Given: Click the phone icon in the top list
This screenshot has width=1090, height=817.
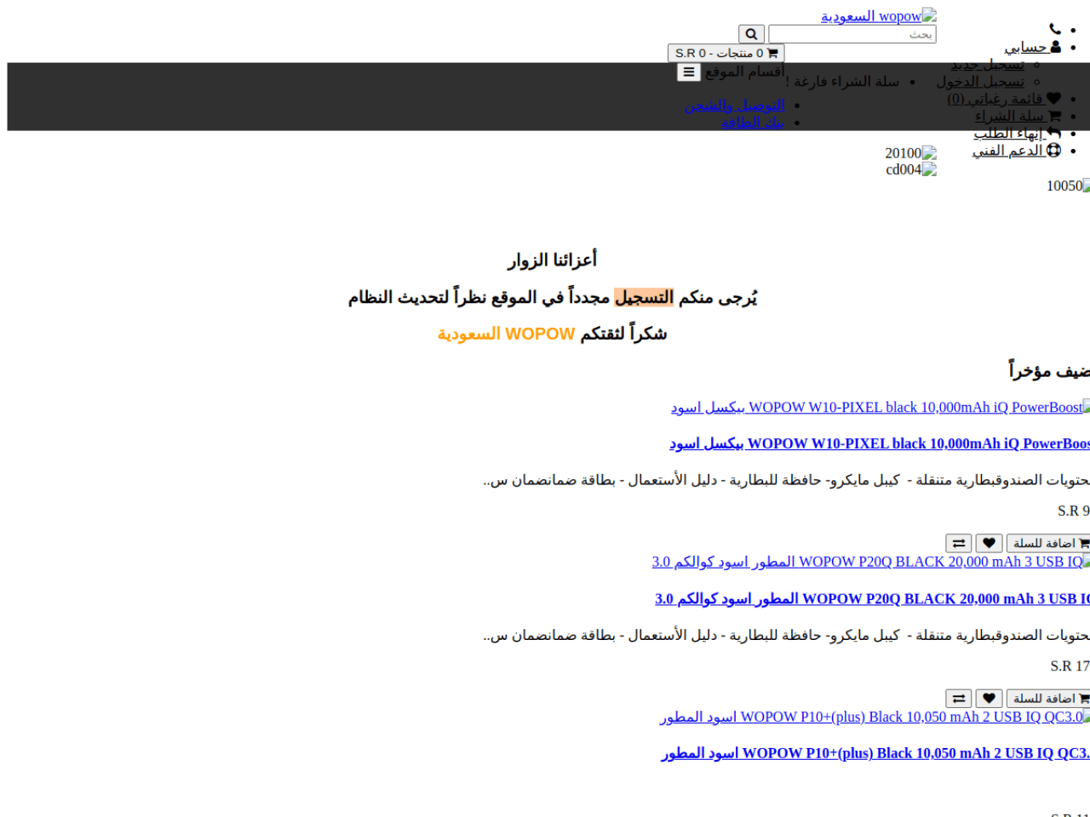Looking at the screenshot, I should [1055, 30].
